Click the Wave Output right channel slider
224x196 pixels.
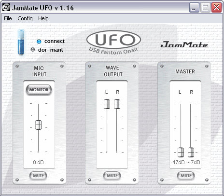117,104
